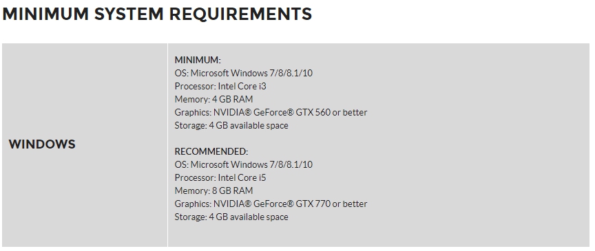Click the Minimum System Requirements heading
595x251 pixels.
(x=157, y=14)
